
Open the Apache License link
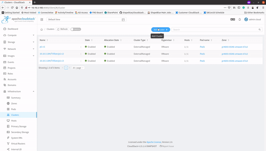tap(154, 142)
